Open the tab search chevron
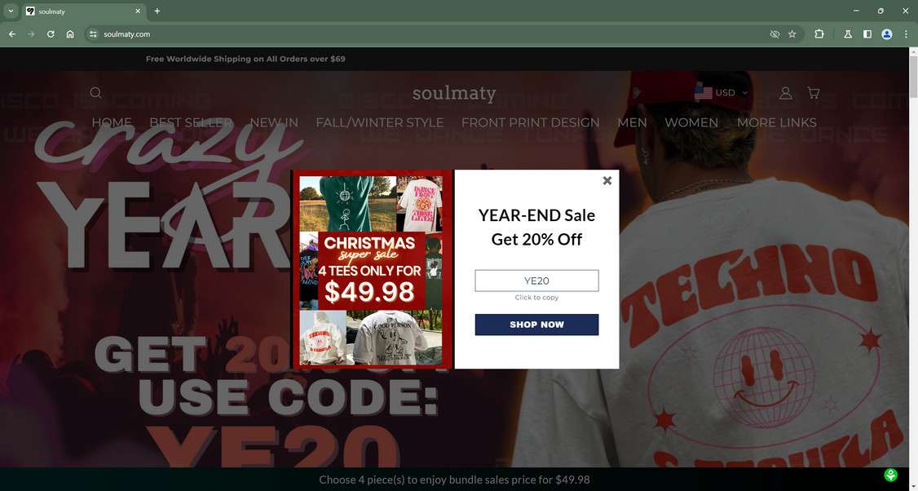 [x=11, y=11]
